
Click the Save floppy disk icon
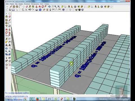13,10
